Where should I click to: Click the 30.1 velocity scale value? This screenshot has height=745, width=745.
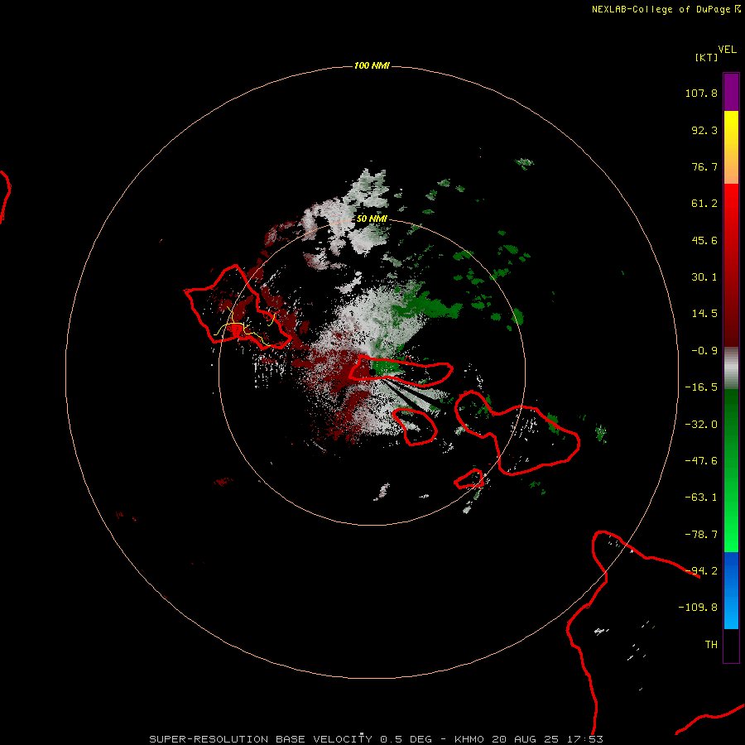tap(704, 277)
